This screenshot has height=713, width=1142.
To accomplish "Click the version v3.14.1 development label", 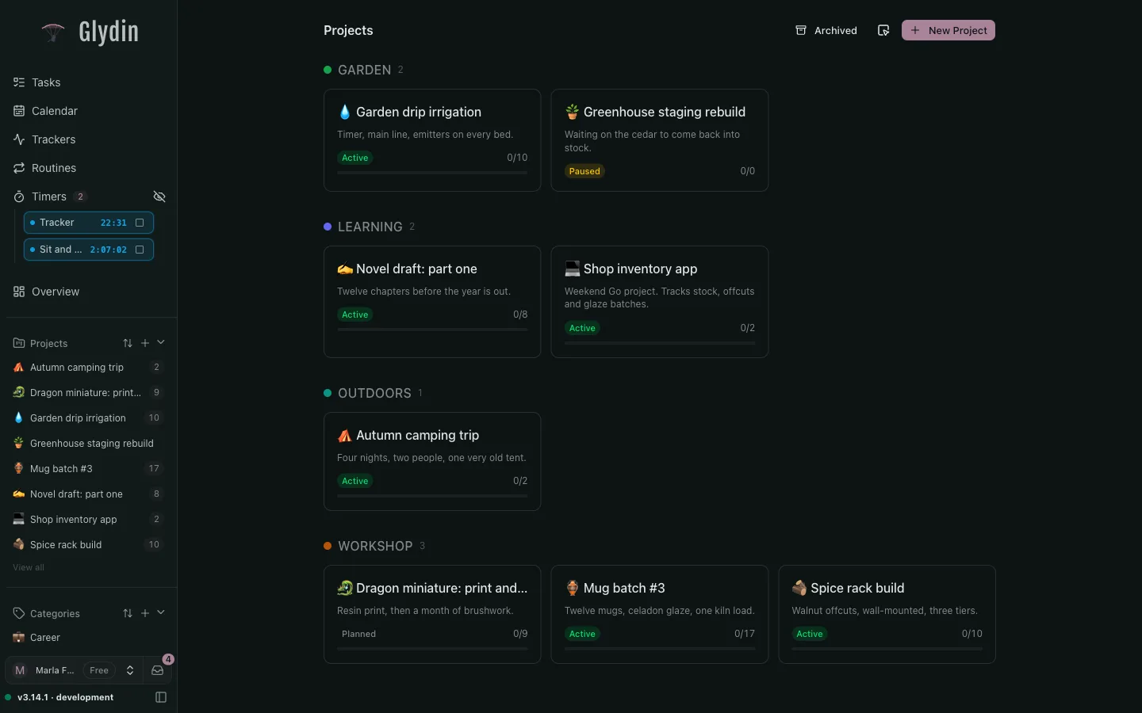I will [x=65, y=697].
